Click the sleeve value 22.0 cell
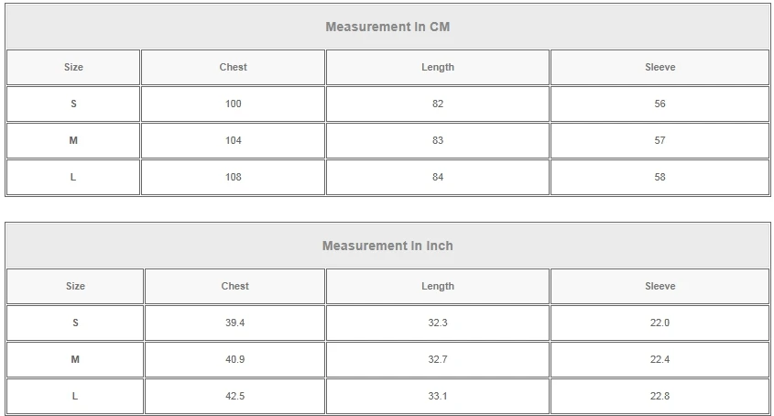Screen dimensions: 774x416 tap(660, 323)
